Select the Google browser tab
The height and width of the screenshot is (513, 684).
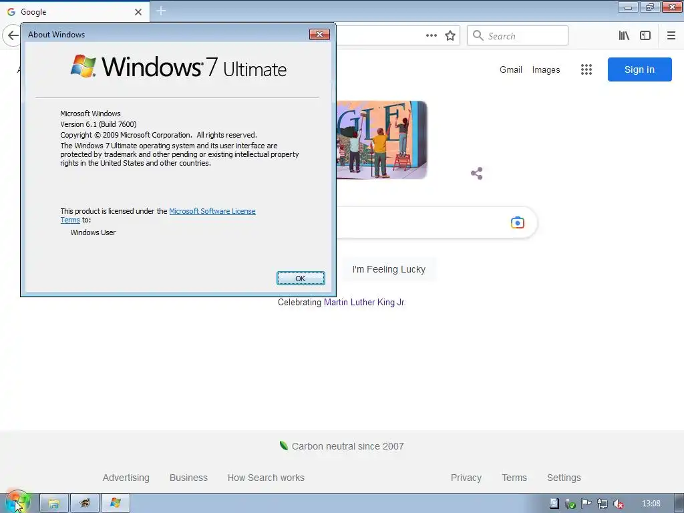click(x=75, y=12)
